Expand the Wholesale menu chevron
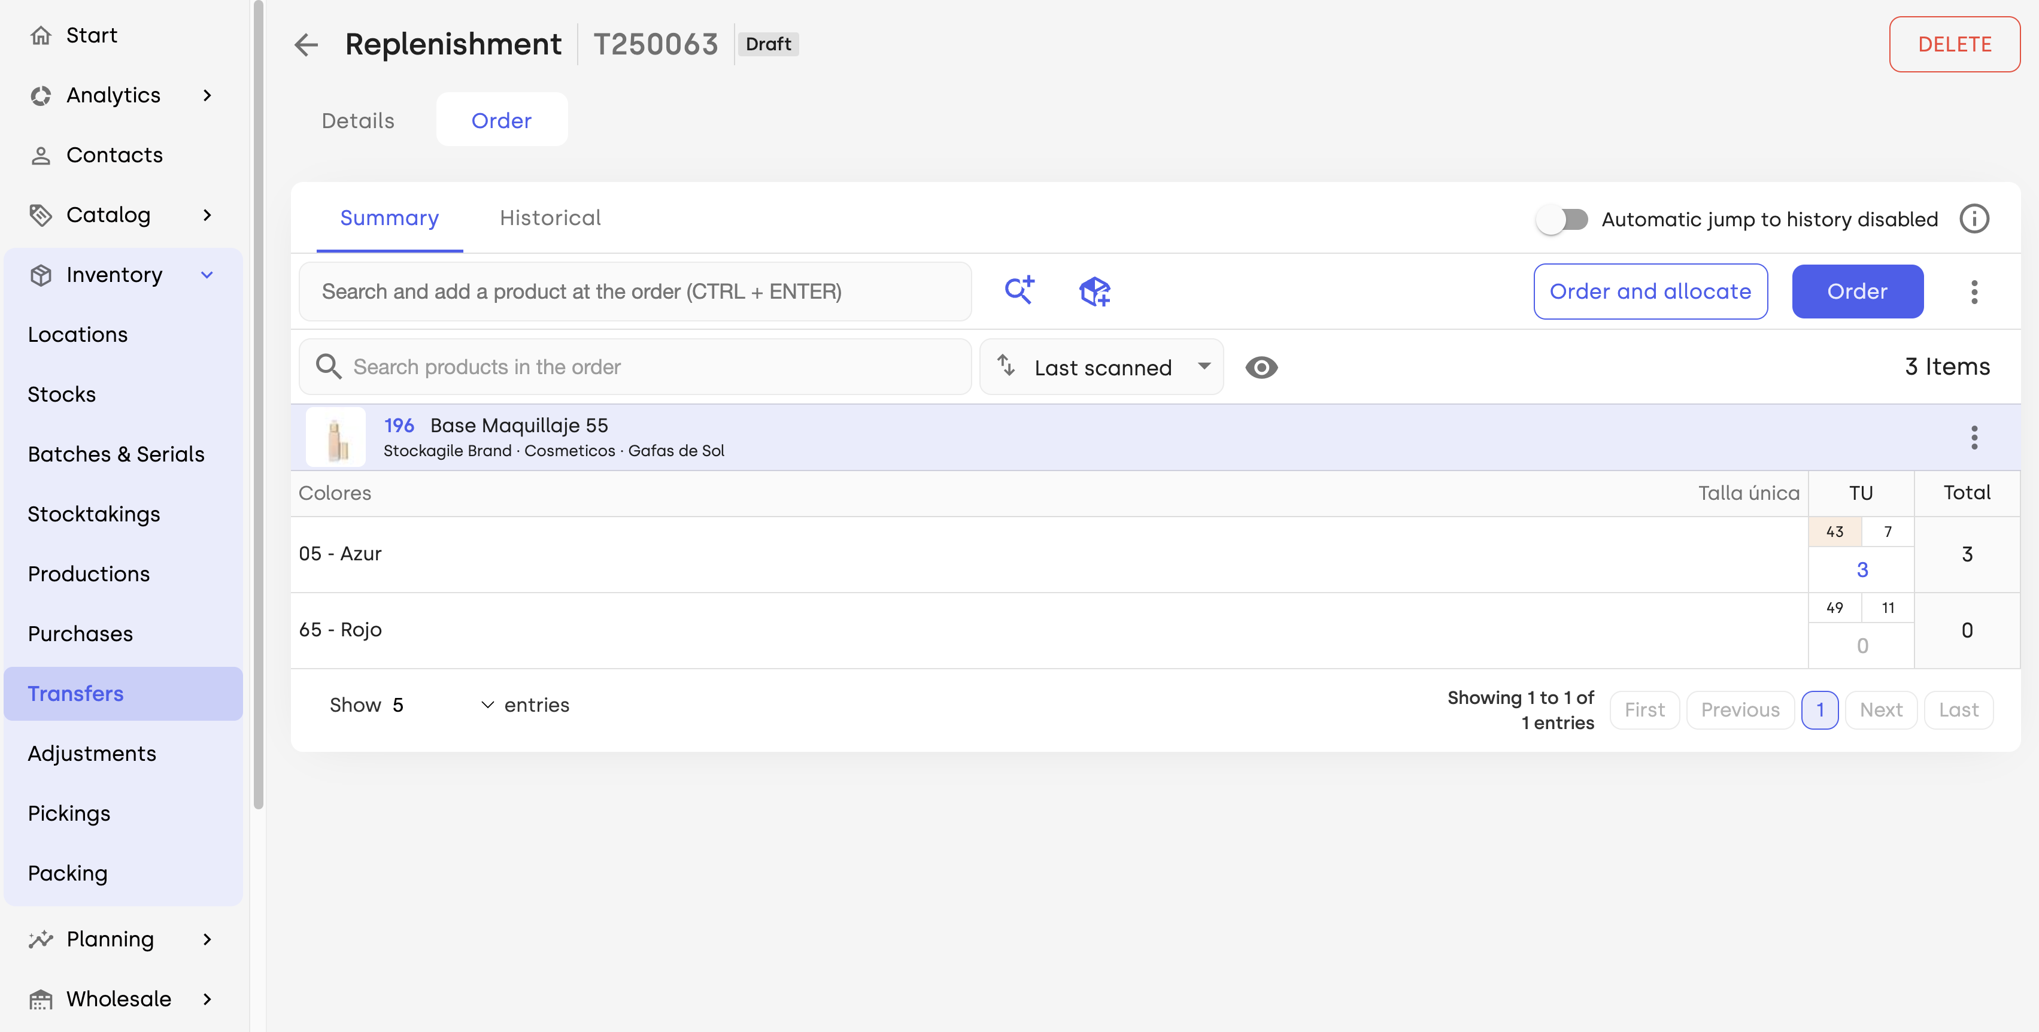This screenshot has width=2039, height=1032. [x=207, y=1000]
